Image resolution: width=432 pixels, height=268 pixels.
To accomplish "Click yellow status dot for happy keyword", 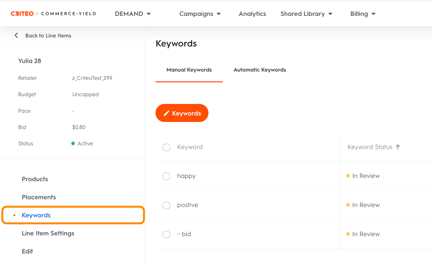I will (x=348, y=176).
